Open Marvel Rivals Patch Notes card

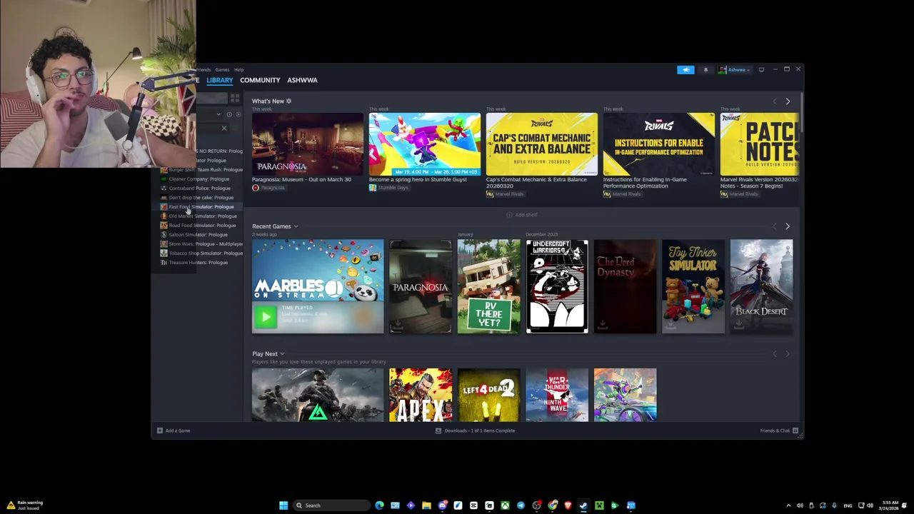pos(760,144)
